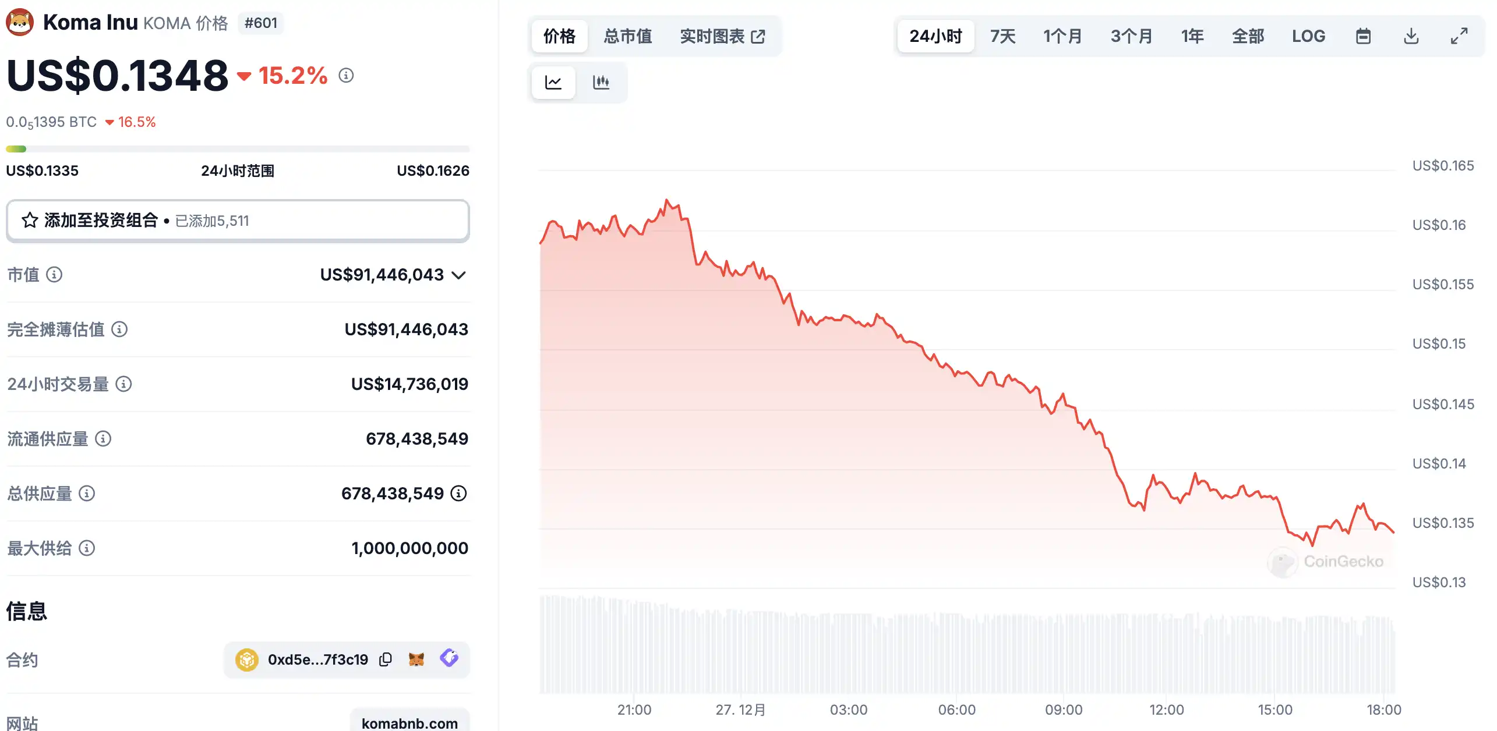Add token to MetaMask via fox icon
The width and height of the screenshot is (1497, 731).
tap(416, 659)
